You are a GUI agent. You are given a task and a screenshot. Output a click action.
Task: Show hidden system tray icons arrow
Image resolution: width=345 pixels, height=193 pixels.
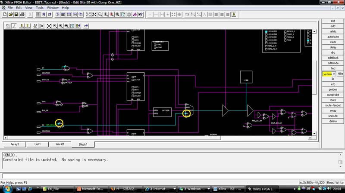click(295, 189)
